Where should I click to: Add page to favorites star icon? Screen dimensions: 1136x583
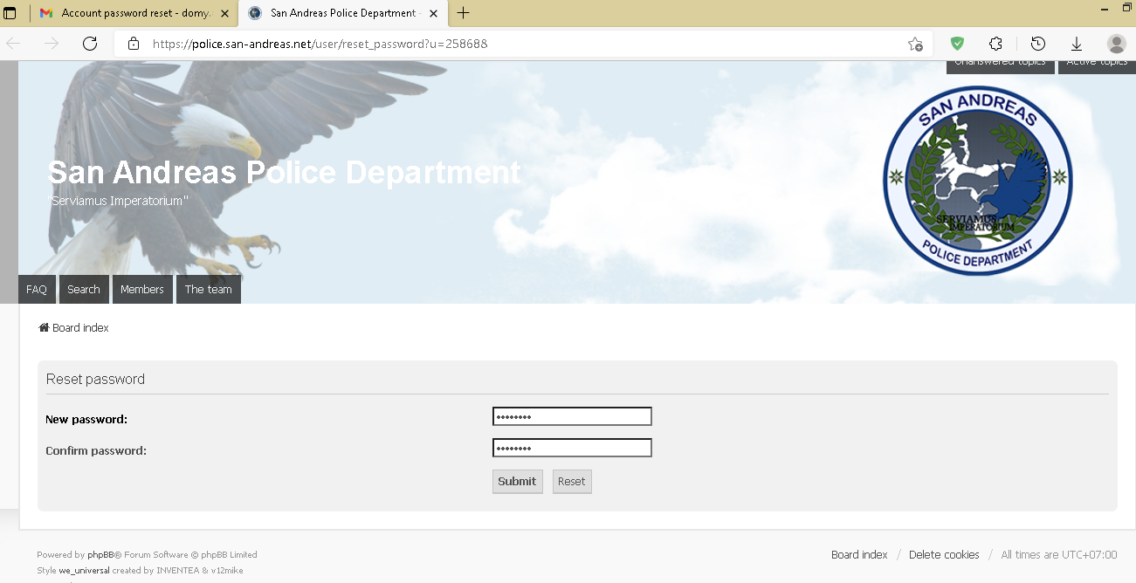point(914,44)
